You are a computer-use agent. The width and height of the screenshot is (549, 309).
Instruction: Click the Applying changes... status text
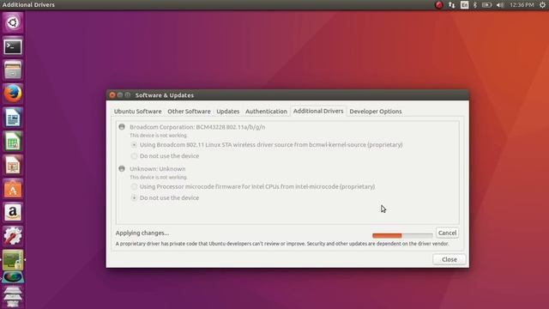click(x=142, y=233)
